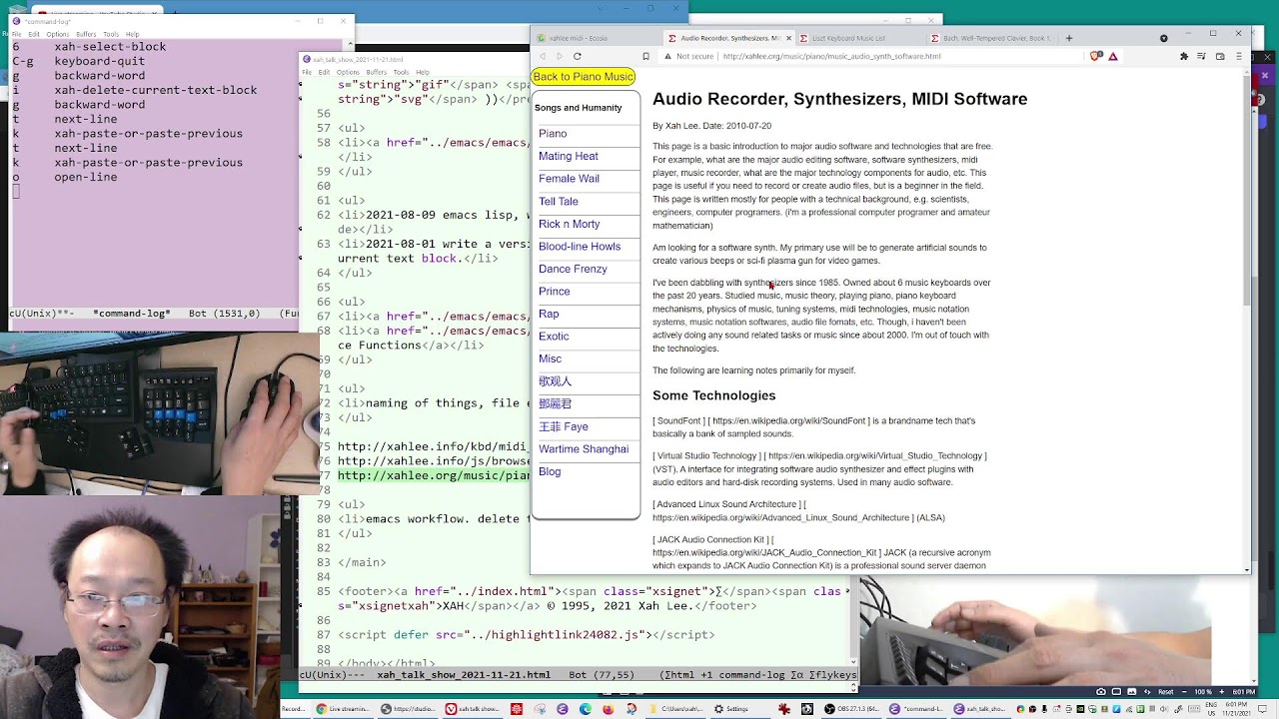The height and width of the screenshot is (719, 1279).
Task: Open Blood-line Howls sidebar link
Action: pyautogui.click(x=580, y=247)
